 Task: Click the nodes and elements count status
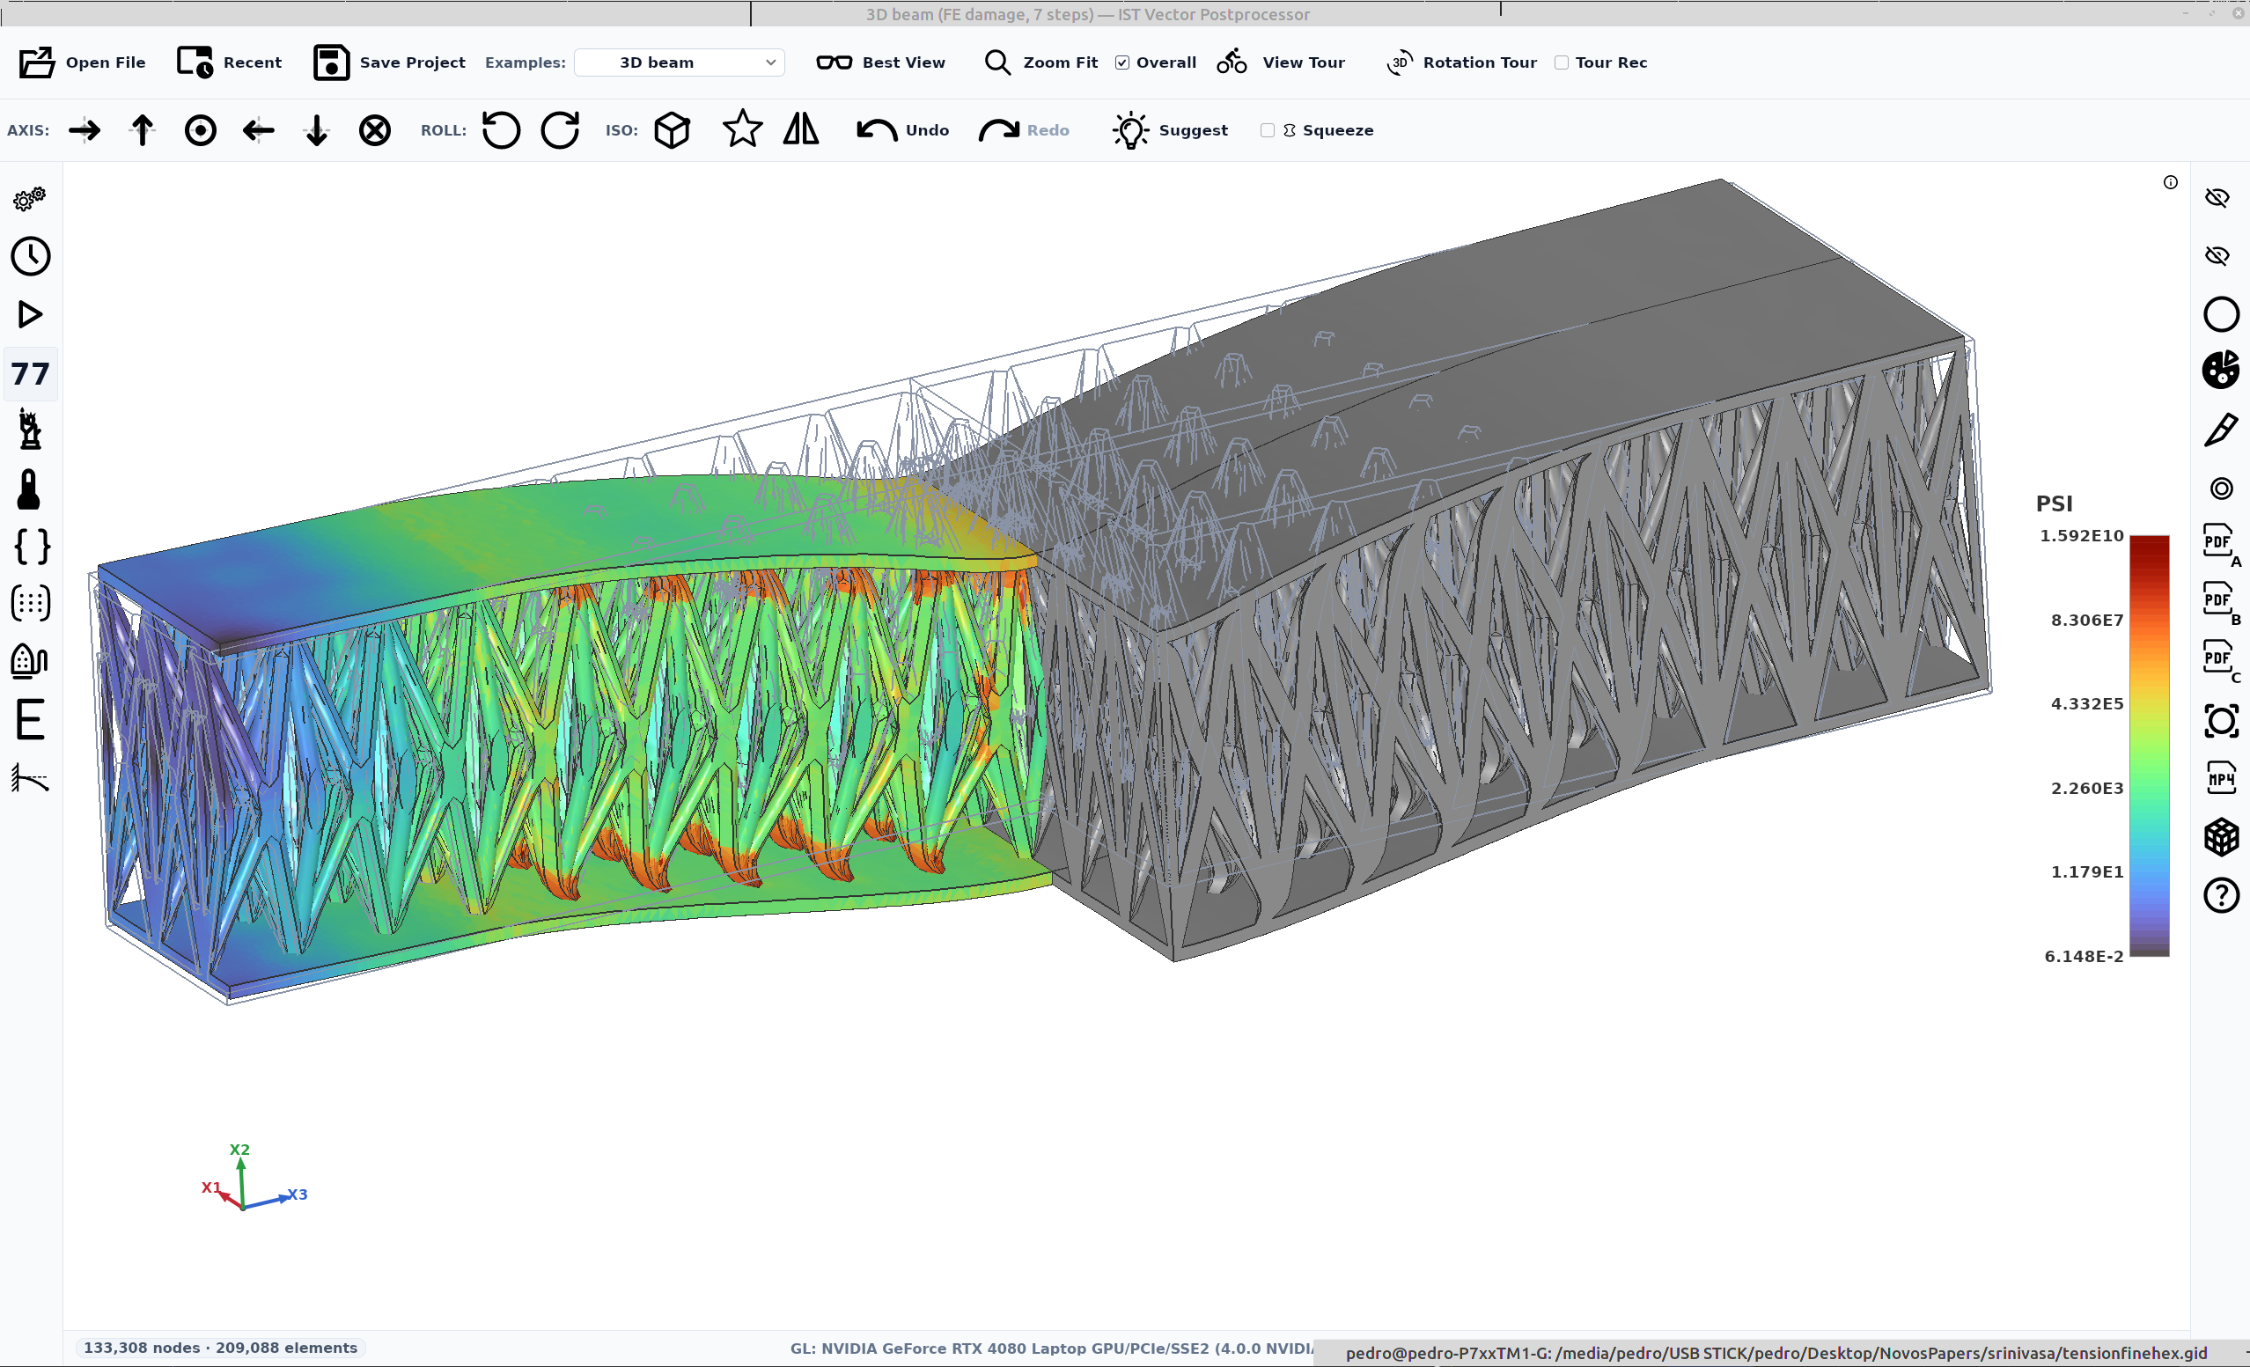point(220,1348)
